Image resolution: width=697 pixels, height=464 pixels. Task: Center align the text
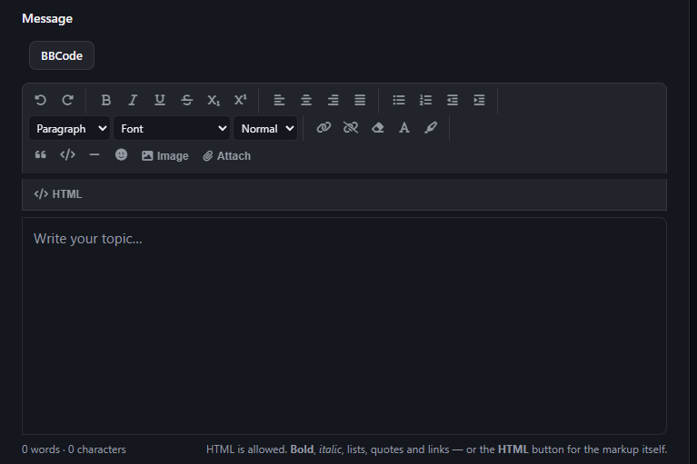pos(306,101)
